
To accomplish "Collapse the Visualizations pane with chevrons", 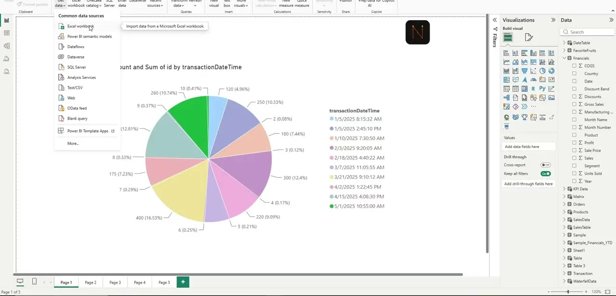I will tap(553, 20).
